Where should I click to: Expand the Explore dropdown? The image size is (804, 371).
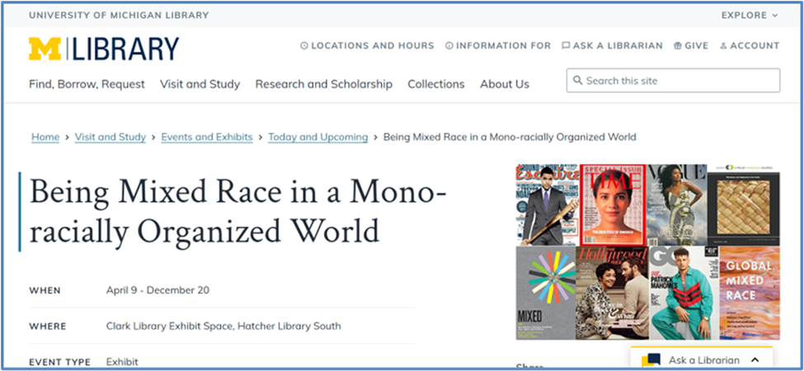point(750,15)
